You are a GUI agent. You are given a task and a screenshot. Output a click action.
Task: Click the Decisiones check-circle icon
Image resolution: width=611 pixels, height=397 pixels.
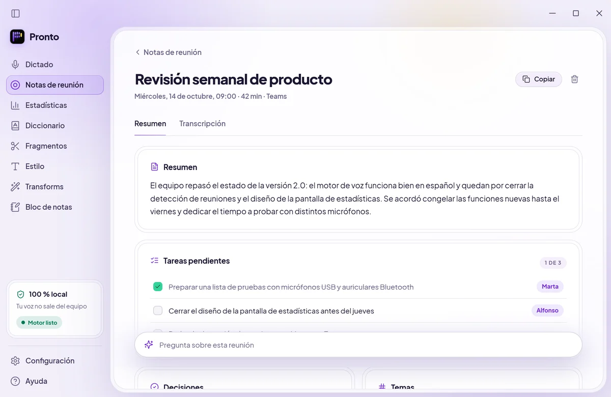coord(155,387)
